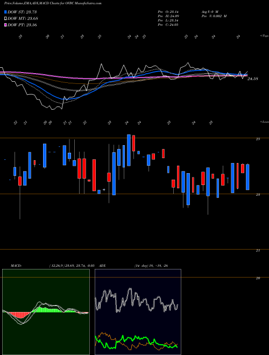Click the MACD parameters '(12,26,9)' text

[56, 266]
